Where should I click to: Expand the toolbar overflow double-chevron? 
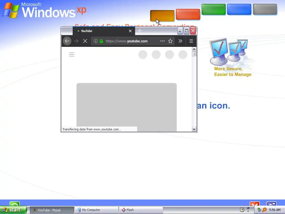click(x=180, y=41)
